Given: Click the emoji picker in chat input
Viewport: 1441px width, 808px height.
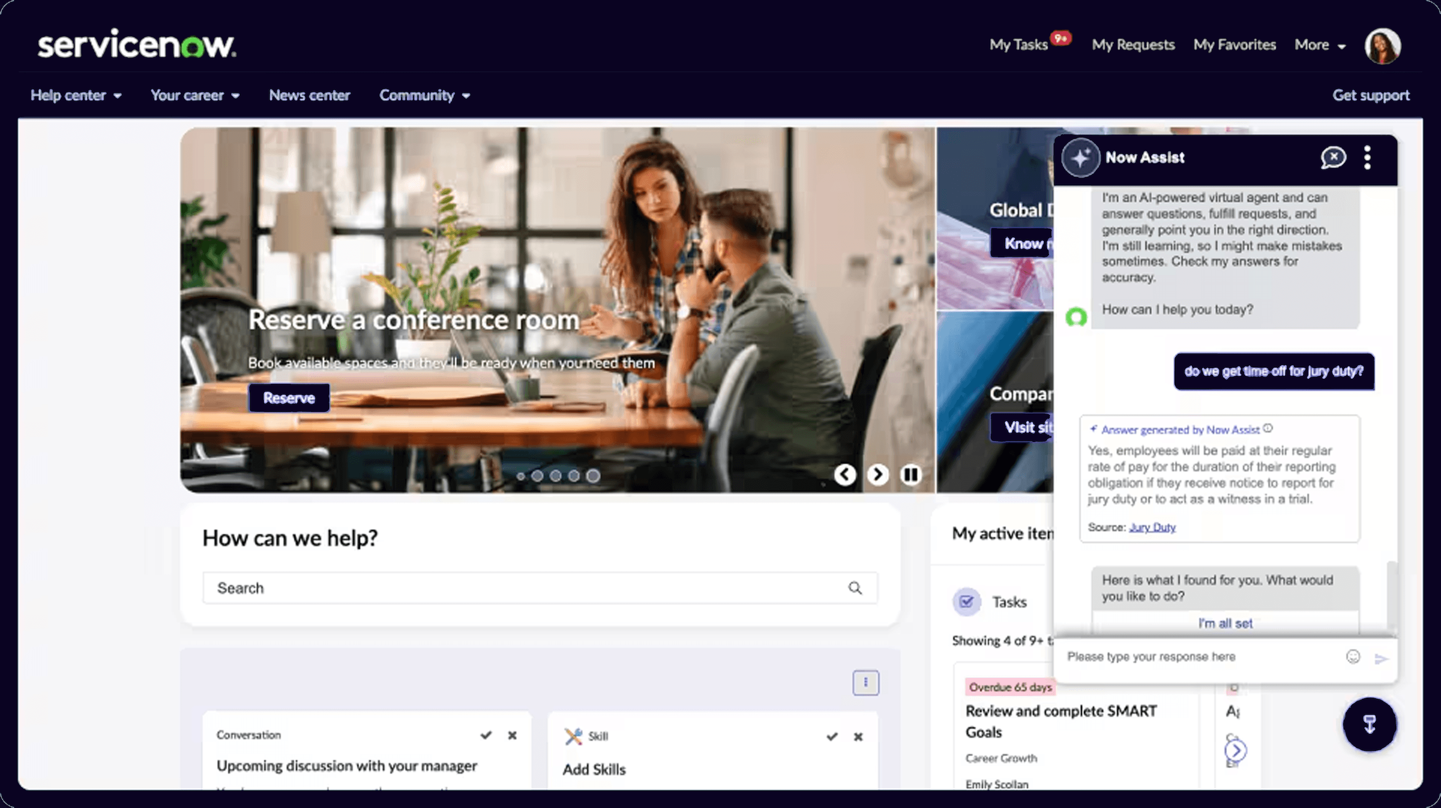Looking at the screenshot, I should pyautogui.click(x=1353, y=656).
